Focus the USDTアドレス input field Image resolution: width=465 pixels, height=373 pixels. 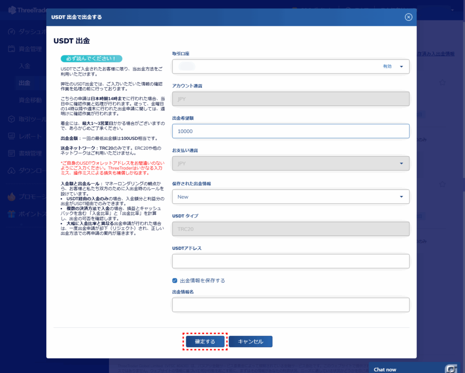(x=291, y=261)
